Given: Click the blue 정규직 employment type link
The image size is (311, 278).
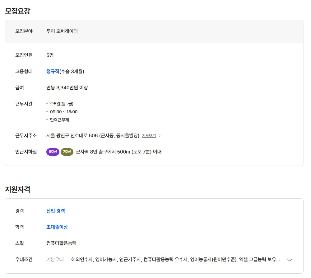Looking at the screenshot, I should coord(53,71).
